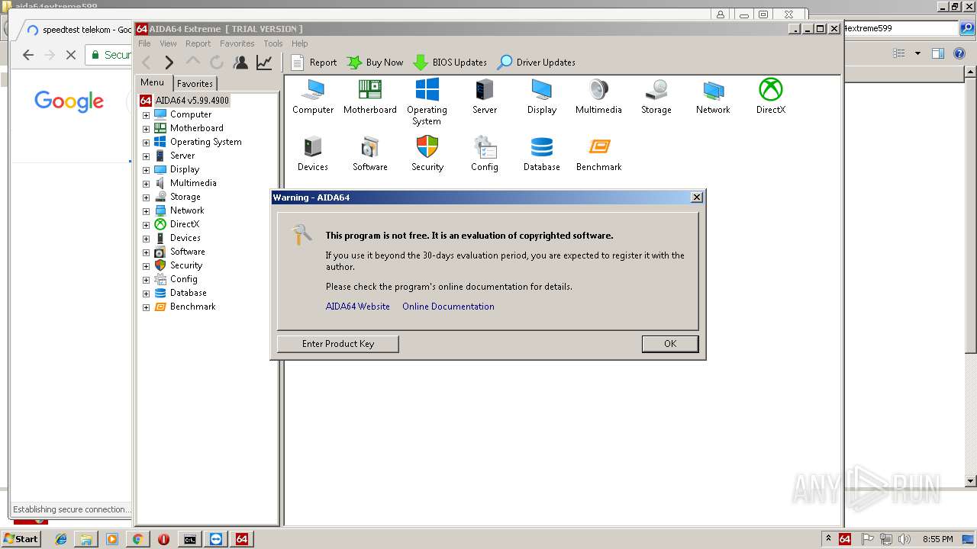Open the Devices icon in main pane
The image size is (977, 549).
(x=313, y=154)
